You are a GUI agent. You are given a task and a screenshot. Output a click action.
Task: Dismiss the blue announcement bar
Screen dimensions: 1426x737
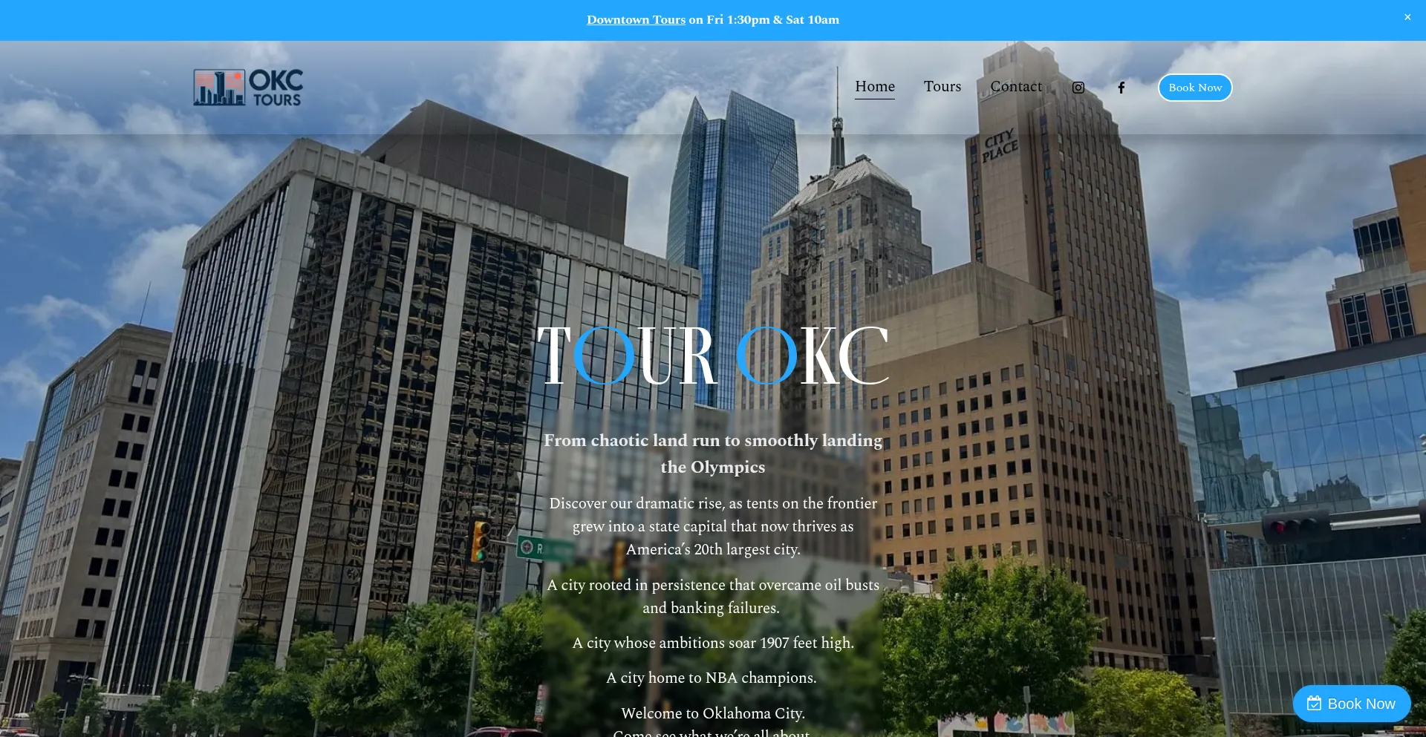click(1407, 17)
